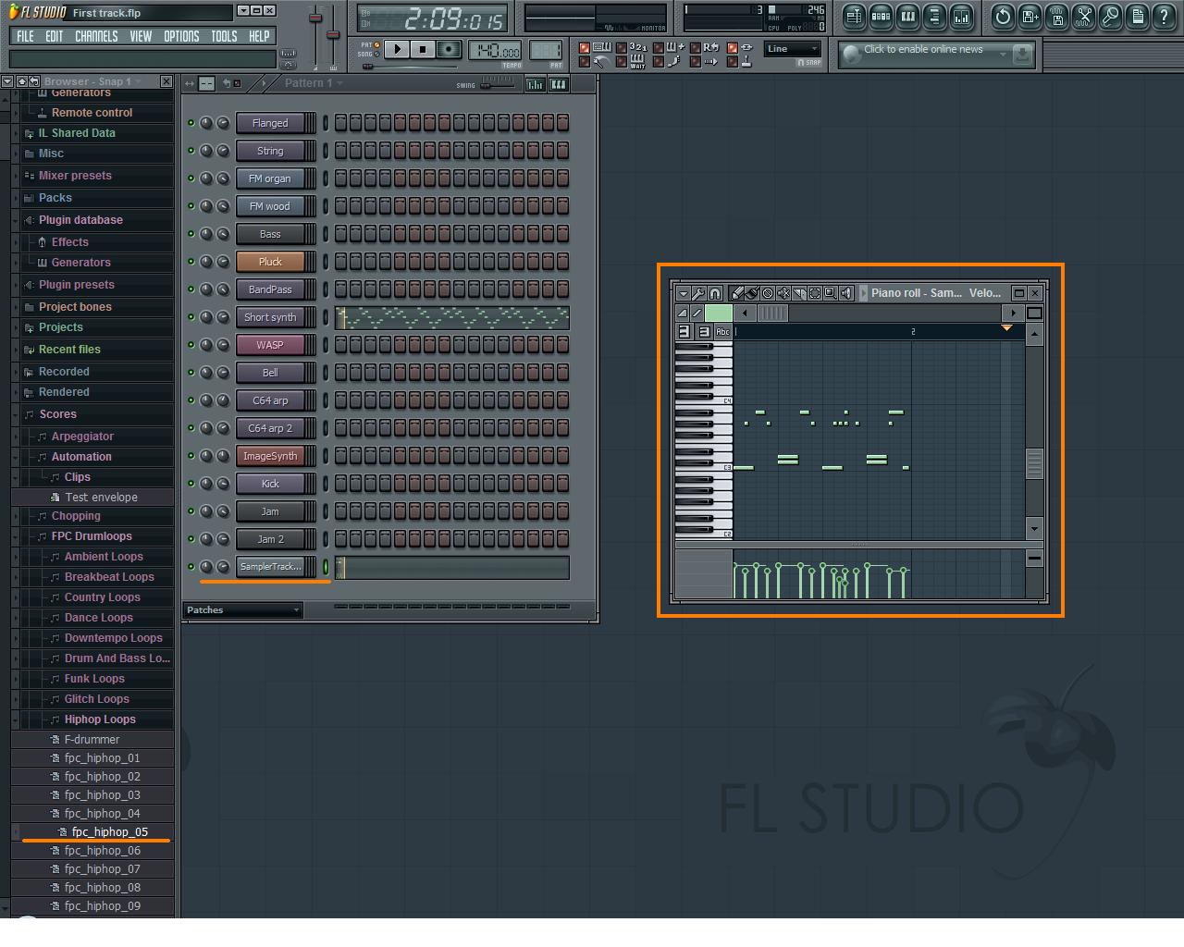Show the step sequencer window icon

881,16
